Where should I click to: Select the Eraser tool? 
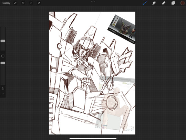coord(164,3)
